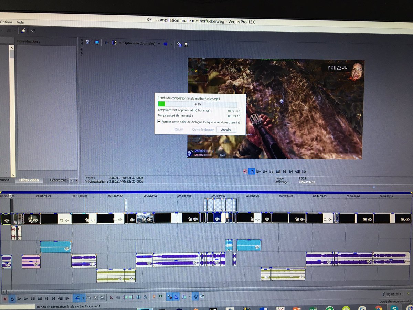Click the Annuler button in render dialog

coord(226,130)
